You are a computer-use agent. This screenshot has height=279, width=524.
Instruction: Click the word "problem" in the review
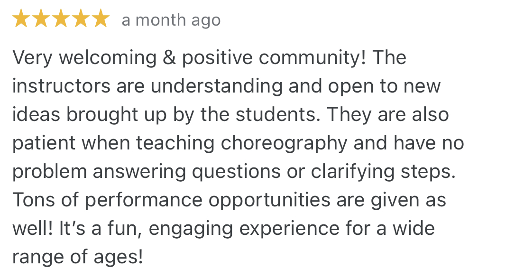pos(49,172)
